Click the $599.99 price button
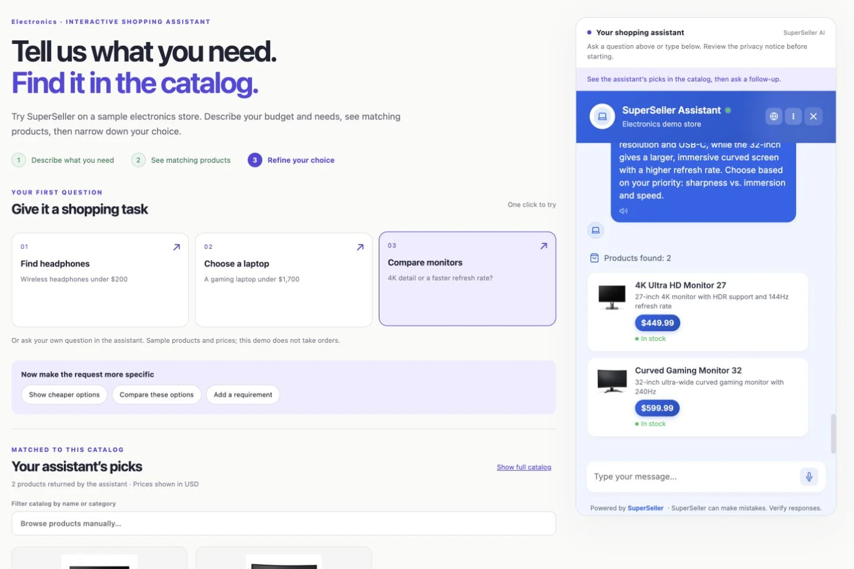 tap(657, 408)
